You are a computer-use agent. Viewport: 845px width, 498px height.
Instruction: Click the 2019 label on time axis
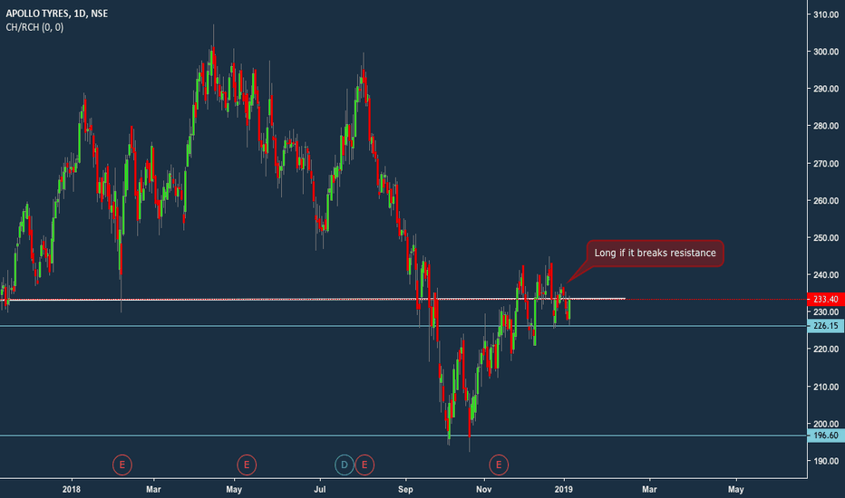tap(564, 489)
